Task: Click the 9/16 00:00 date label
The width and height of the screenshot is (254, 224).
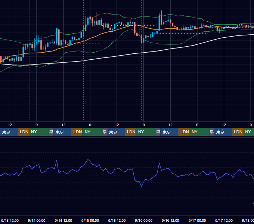Action: coord(144,220)
